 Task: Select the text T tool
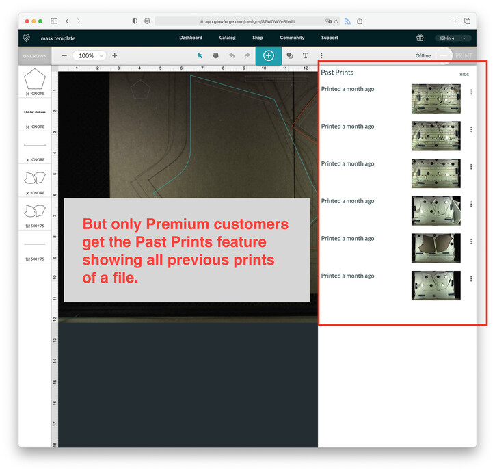point(306,55)
